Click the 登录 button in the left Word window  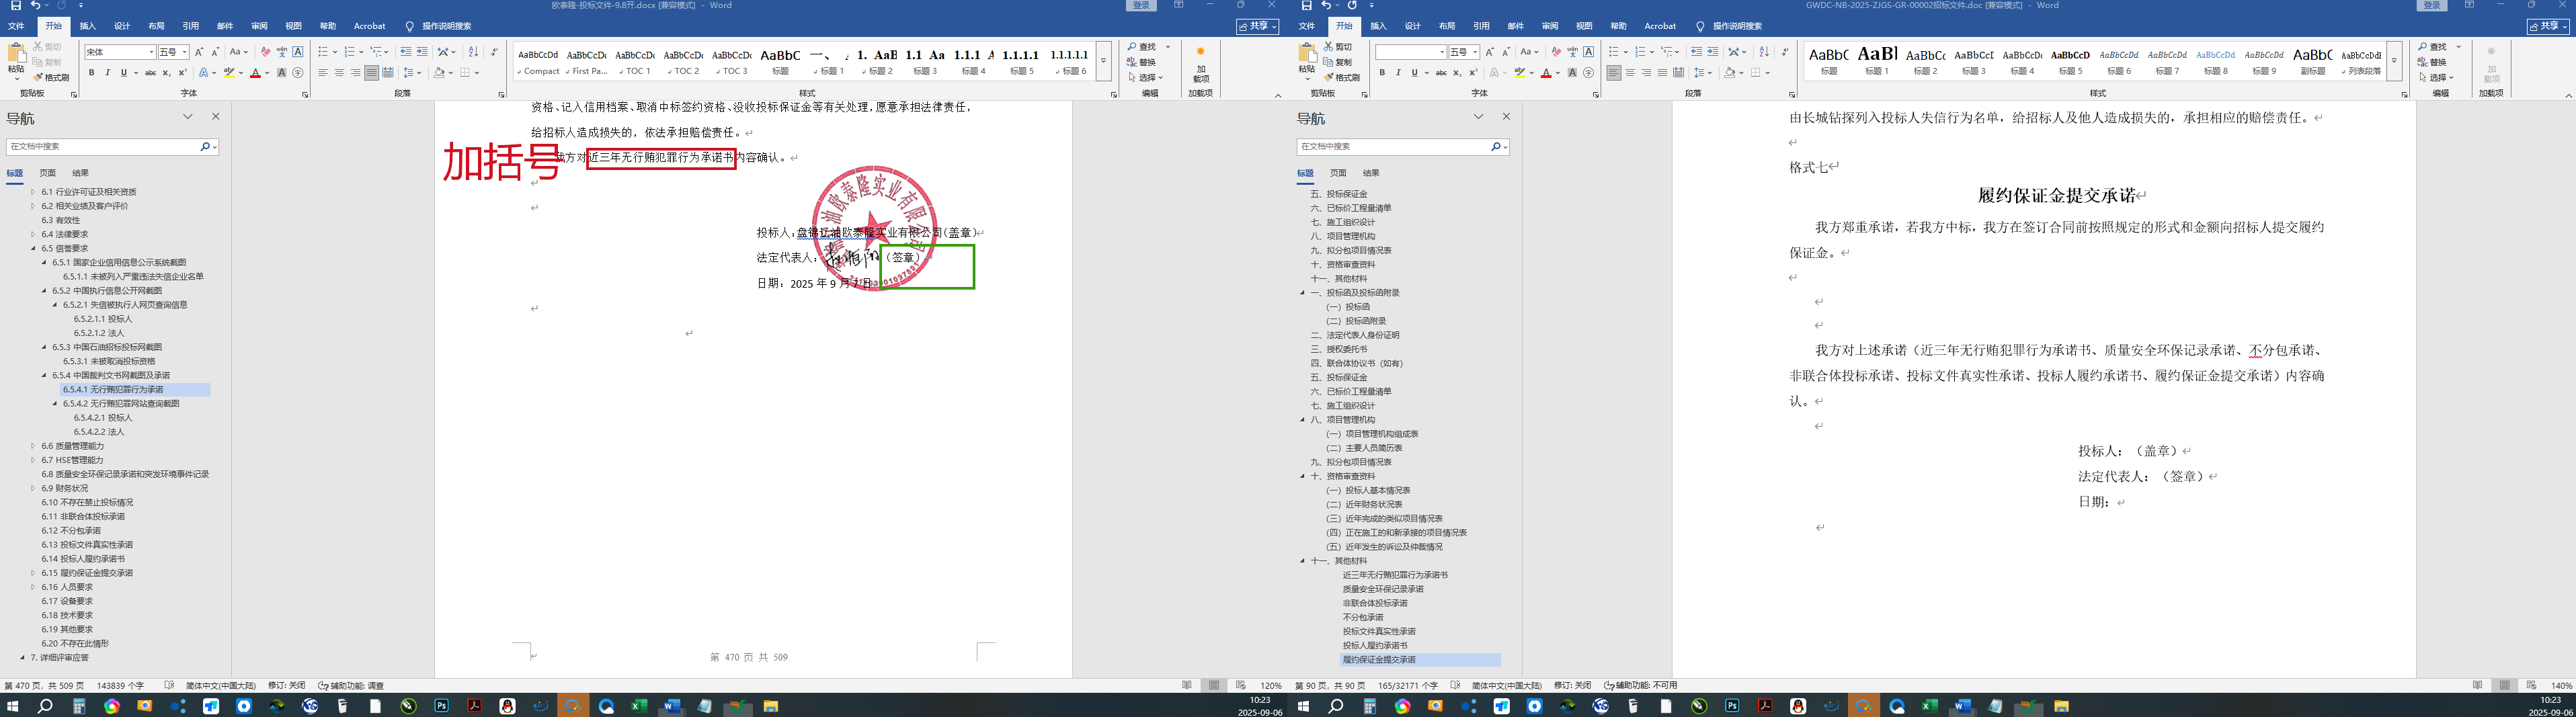[x=1142, y=6]
